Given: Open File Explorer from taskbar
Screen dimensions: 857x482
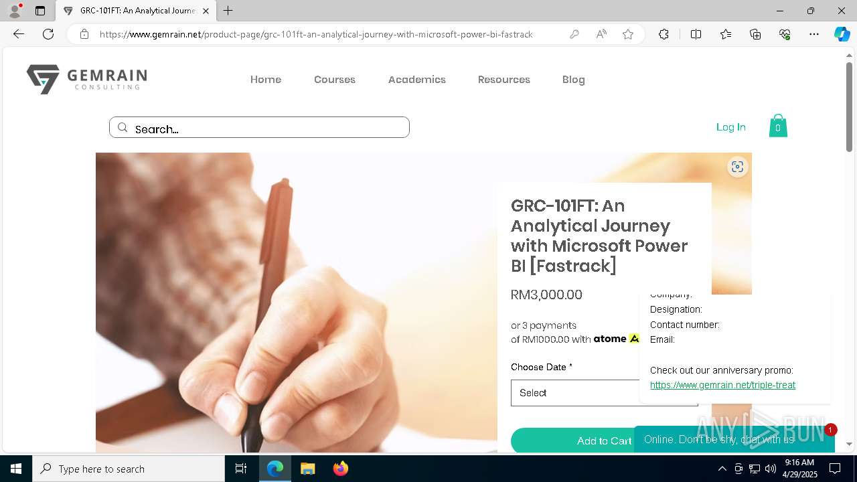Looking at the screenshot, I should [308, 469].
